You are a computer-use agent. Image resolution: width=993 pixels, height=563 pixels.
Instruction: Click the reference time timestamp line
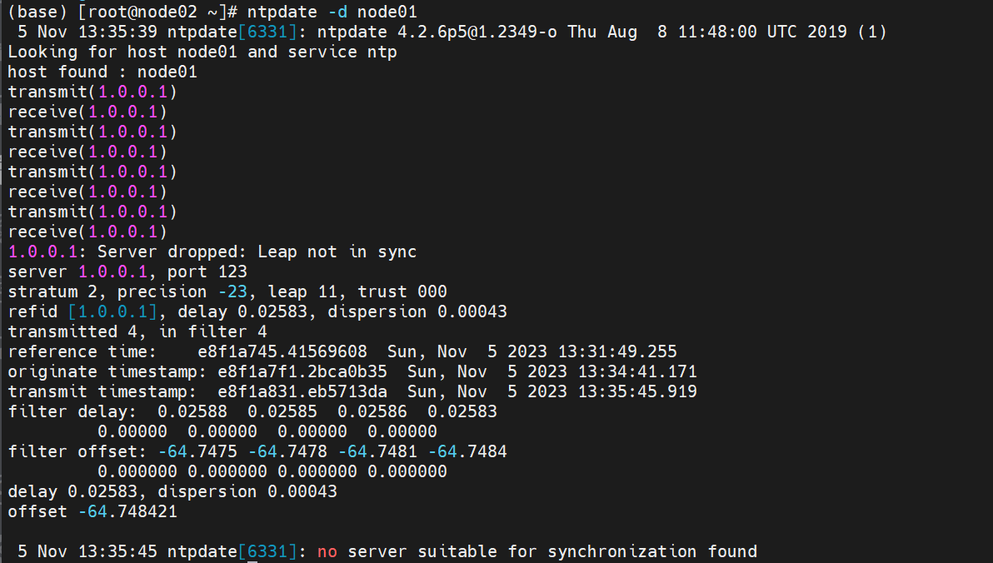coord(342,351)
